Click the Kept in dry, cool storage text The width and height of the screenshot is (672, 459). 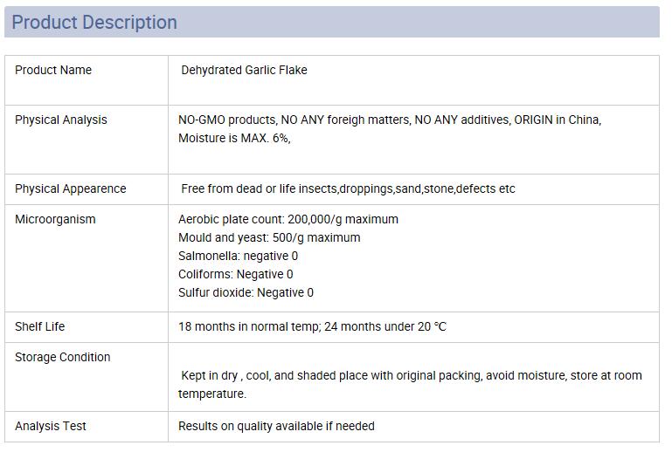(x=410, y=385)
